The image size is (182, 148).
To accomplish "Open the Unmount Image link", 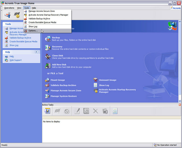I will coord(107,80).
